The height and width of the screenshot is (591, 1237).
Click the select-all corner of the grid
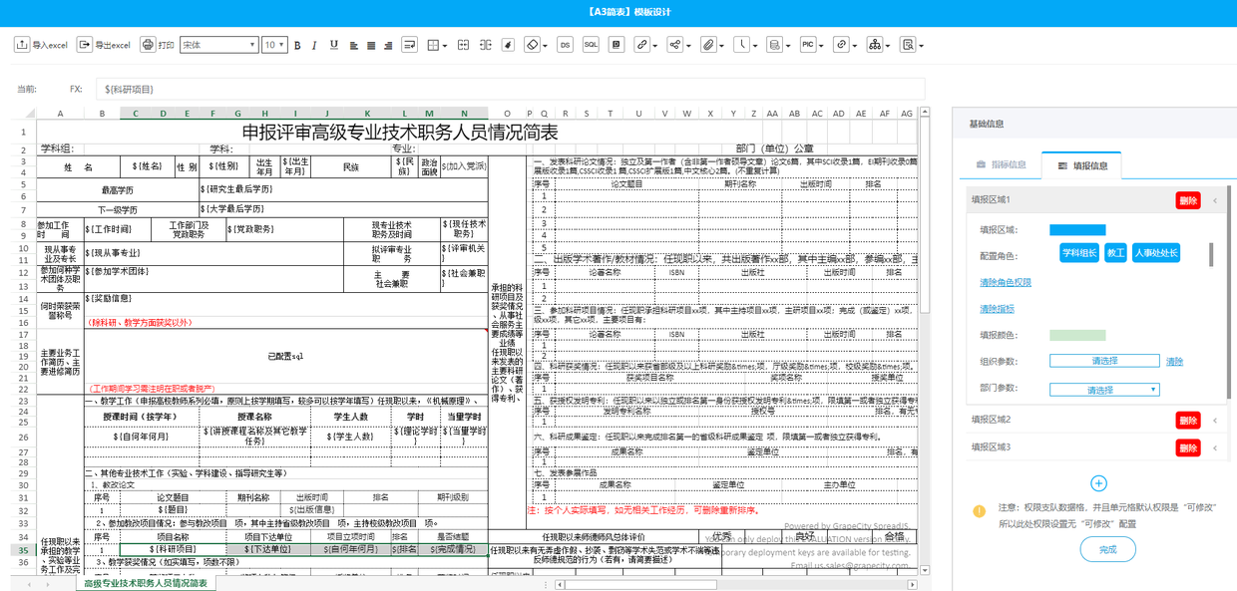pyautogui.click(x=25, y=114)
